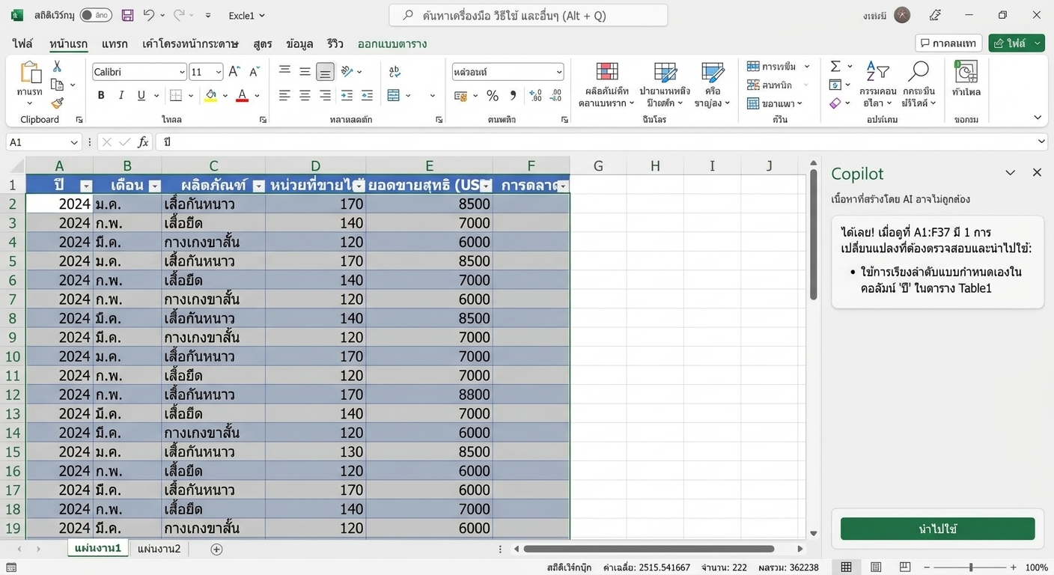Click the Decrease Decimal icon

coord(555,95)
